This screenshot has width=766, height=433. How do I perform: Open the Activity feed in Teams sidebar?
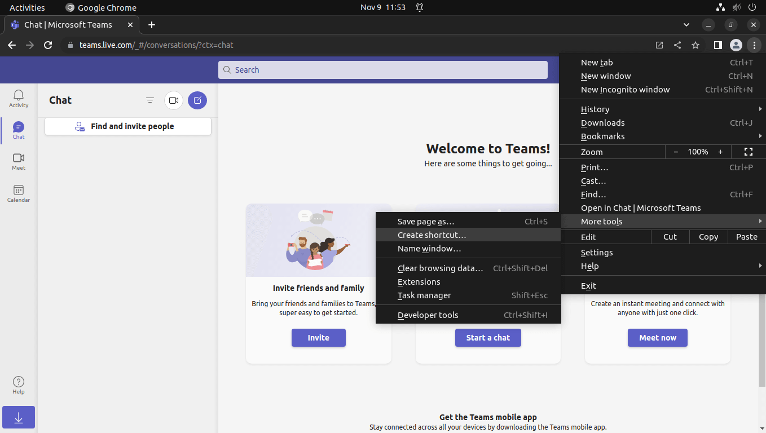click(18, 98)
